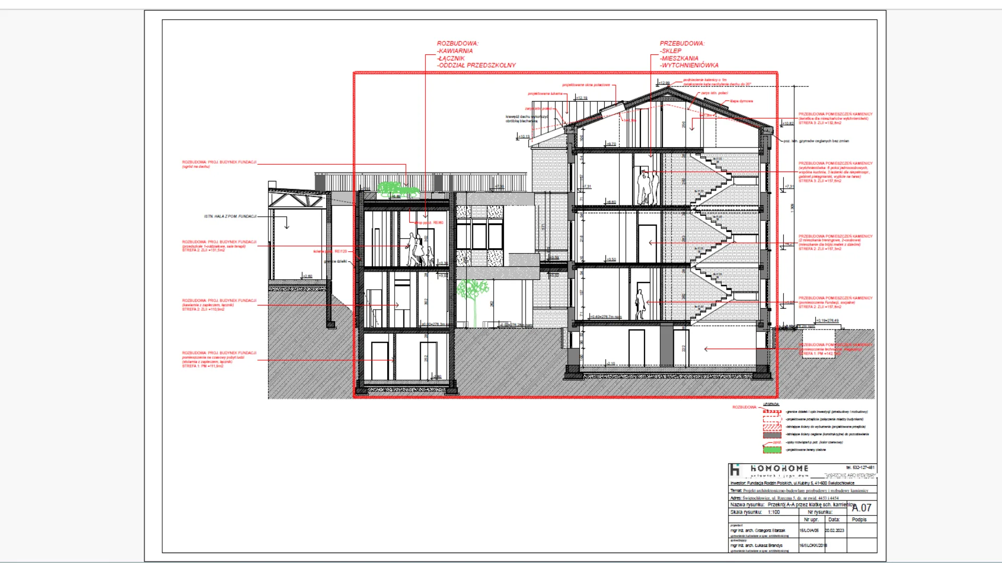Click the drawing number A.07
Image resolution: width=1002 pixels, height=563 pixels.
click(862, 508)
